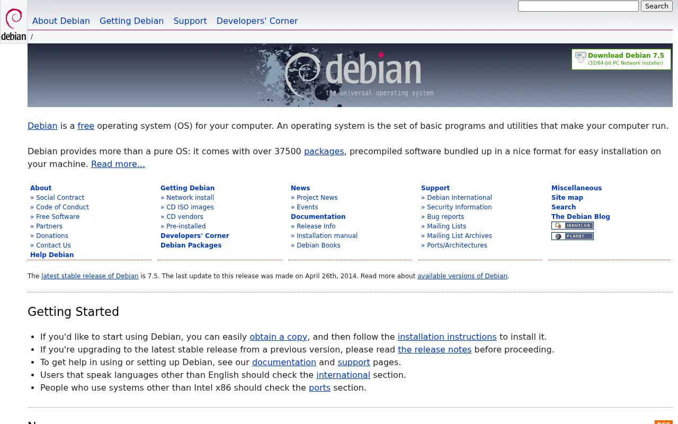
Task: Click the Download Debian 7.5 button
Action: pos(621,59)
